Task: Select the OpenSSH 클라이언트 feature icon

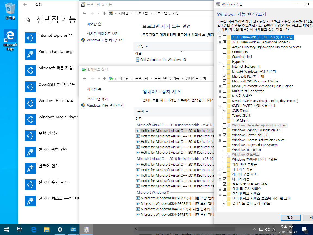Action: click(30, 87)
